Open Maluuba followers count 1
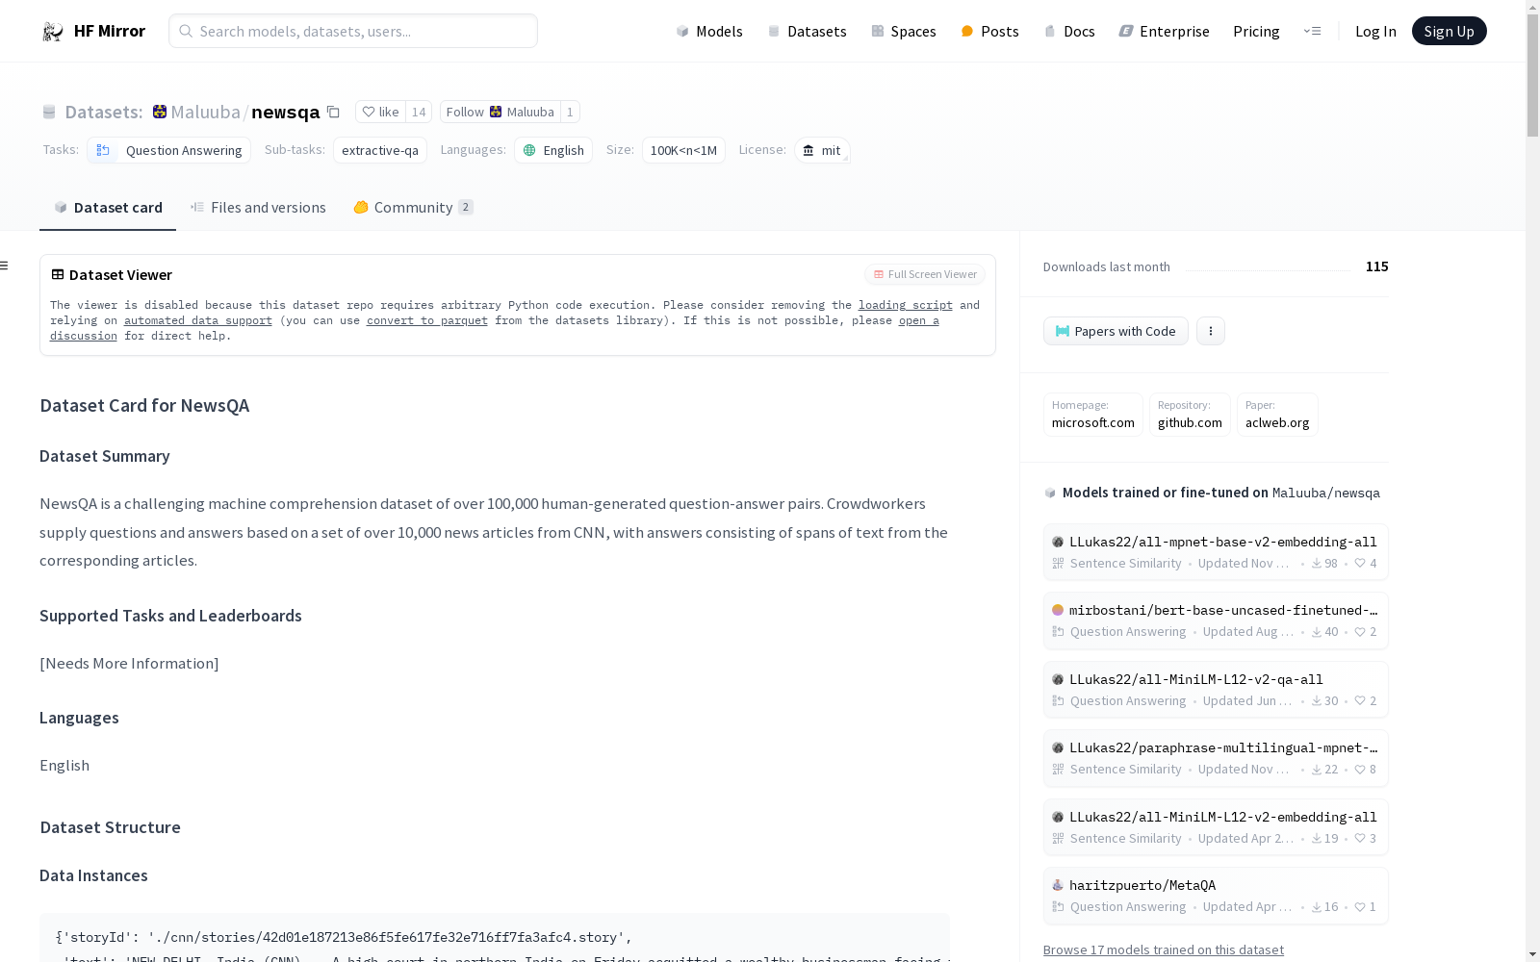This screenshot has height=962, width=1540. click(x=570, y=112)
